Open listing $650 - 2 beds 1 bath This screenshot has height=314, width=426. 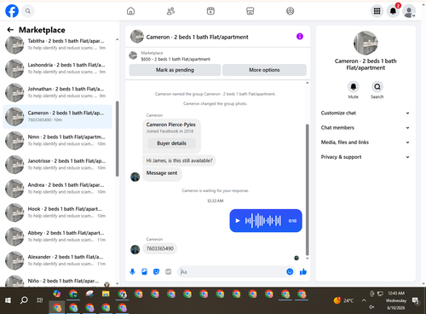point(176,59)
